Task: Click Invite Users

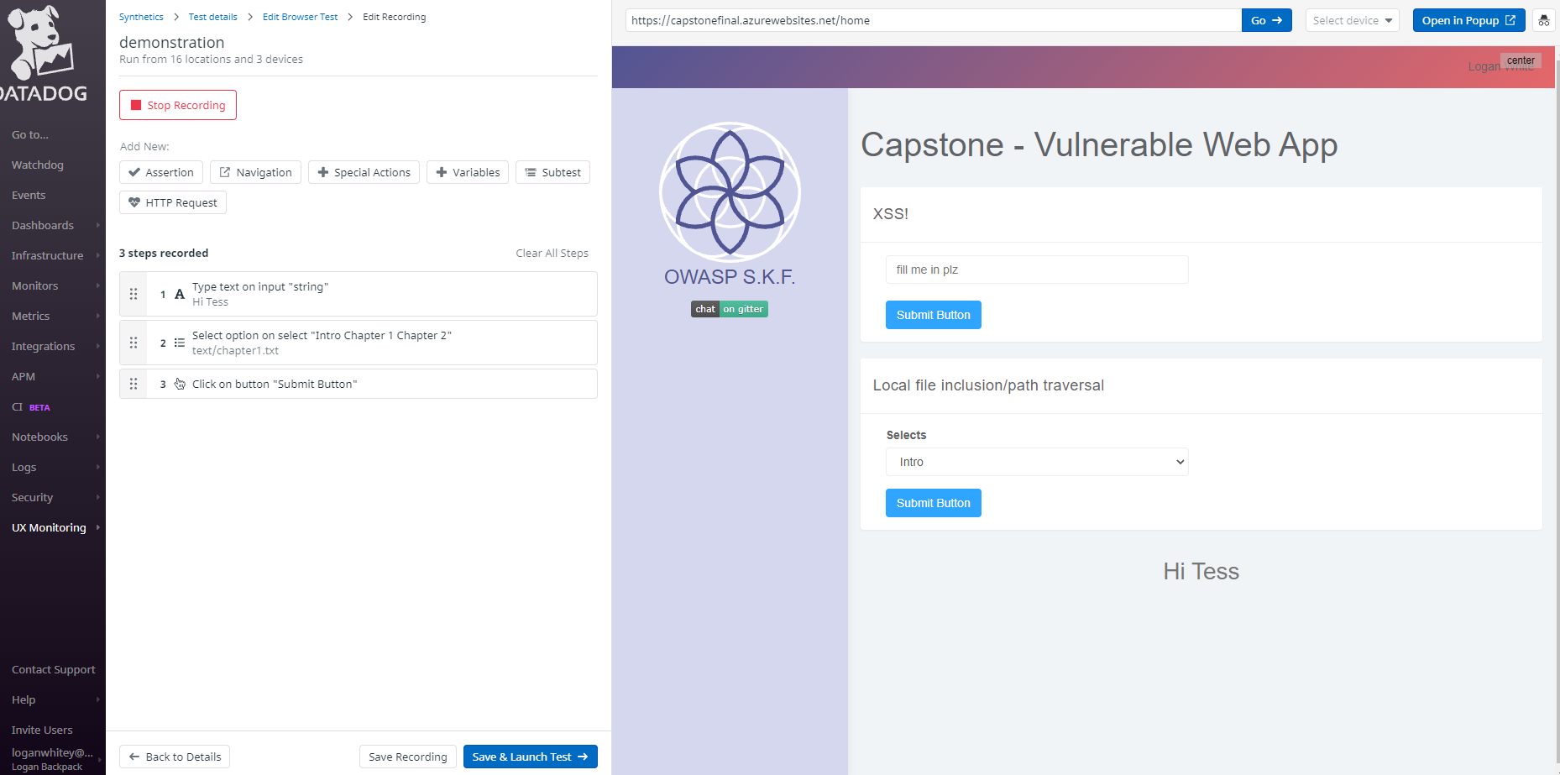Action: [x=42, y=730]
